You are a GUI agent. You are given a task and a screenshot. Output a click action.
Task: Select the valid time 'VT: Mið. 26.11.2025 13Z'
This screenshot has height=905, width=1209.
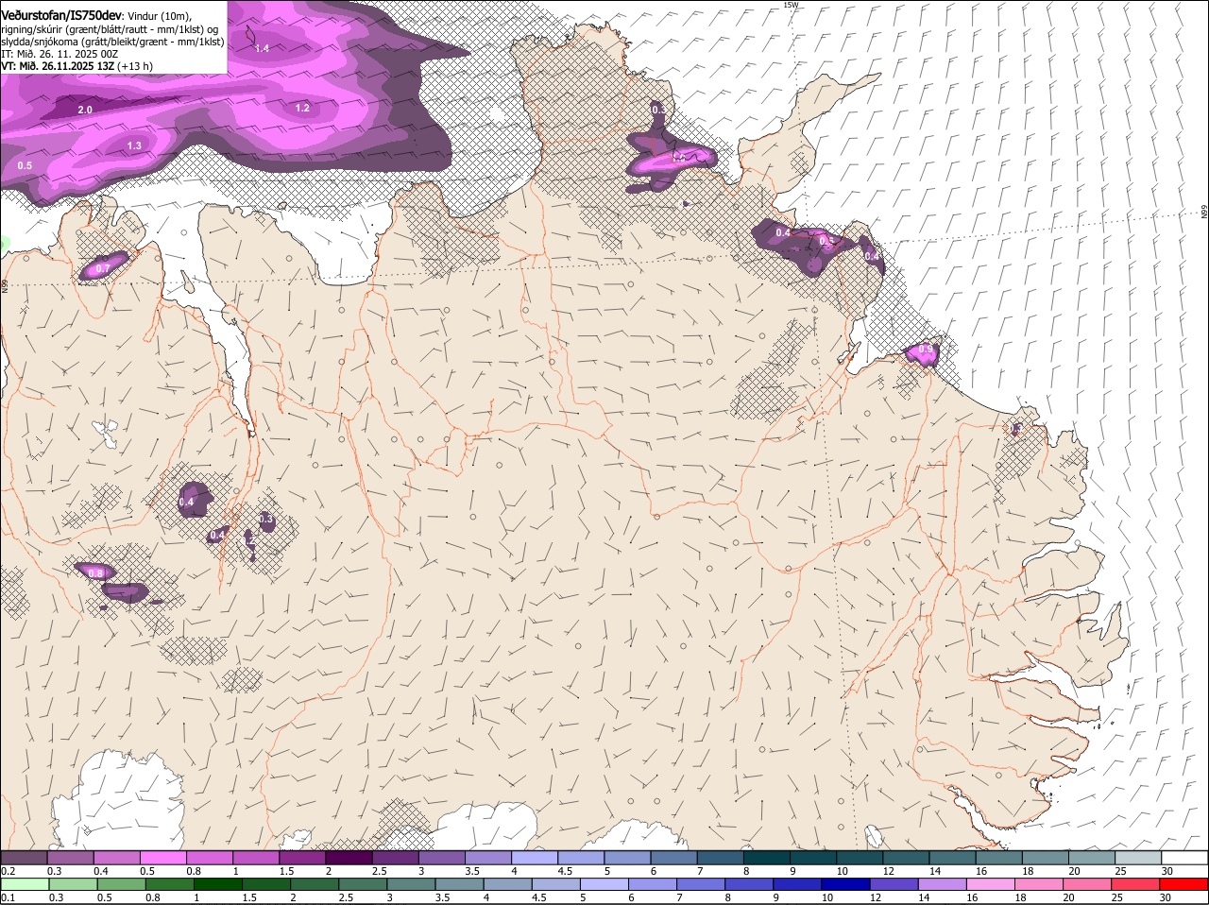point(58,66)
